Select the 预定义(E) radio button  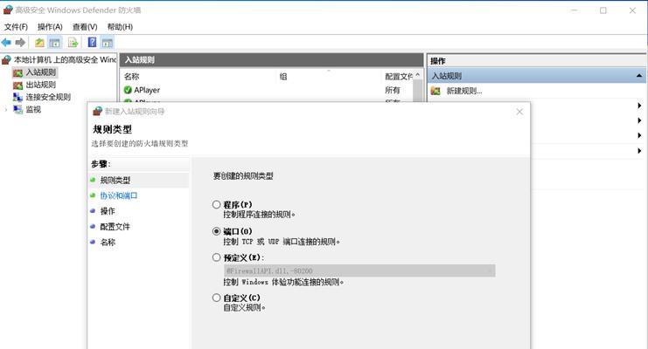216,257
